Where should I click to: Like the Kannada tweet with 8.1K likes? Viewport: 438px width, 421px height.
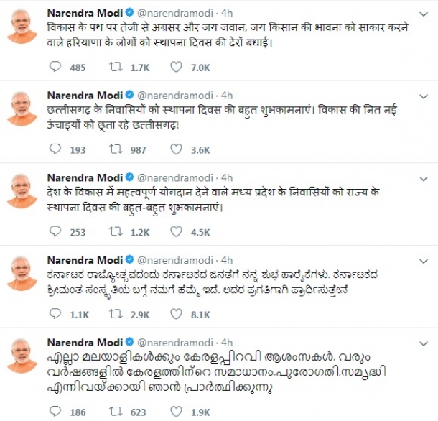pyautogui.click(x=177, y=314)
